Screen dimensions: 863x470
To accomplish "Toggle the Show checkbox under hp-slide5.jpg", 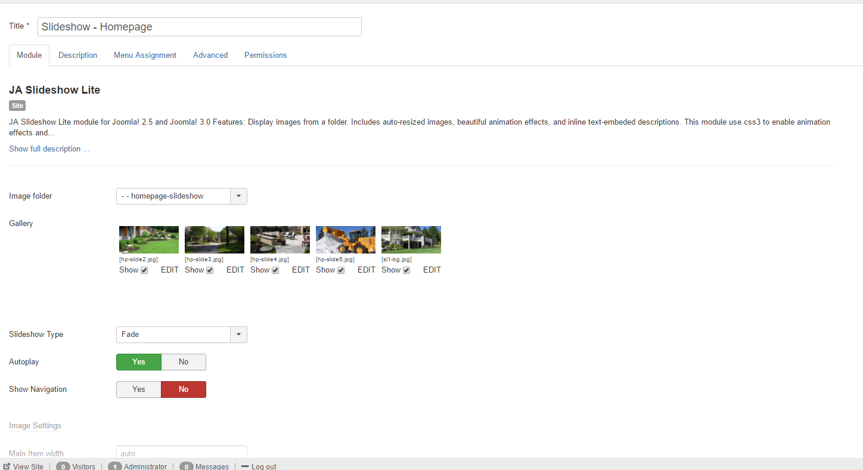I will click(341, 270).
